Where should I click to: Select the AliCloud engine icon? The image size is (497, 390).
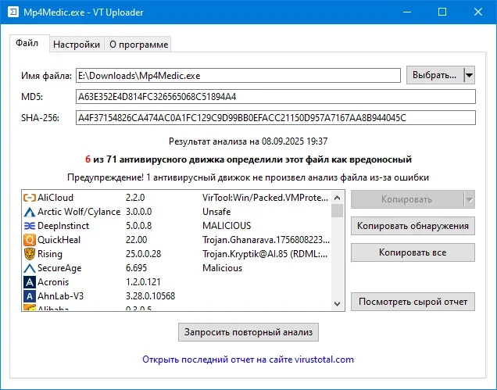[30, 198]
